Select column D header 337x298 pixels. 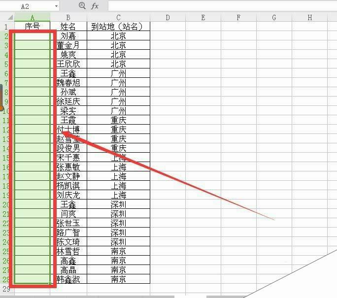(168, 17)
